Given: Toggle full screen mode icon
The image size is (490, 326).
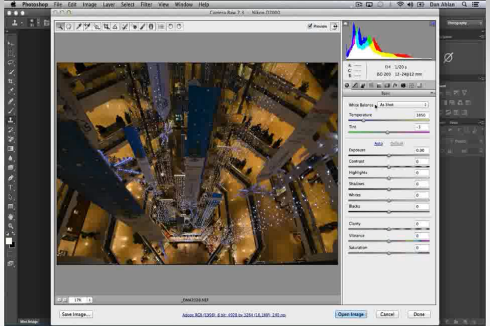Looking at the screenshot, I should click(x=334, y=26).
